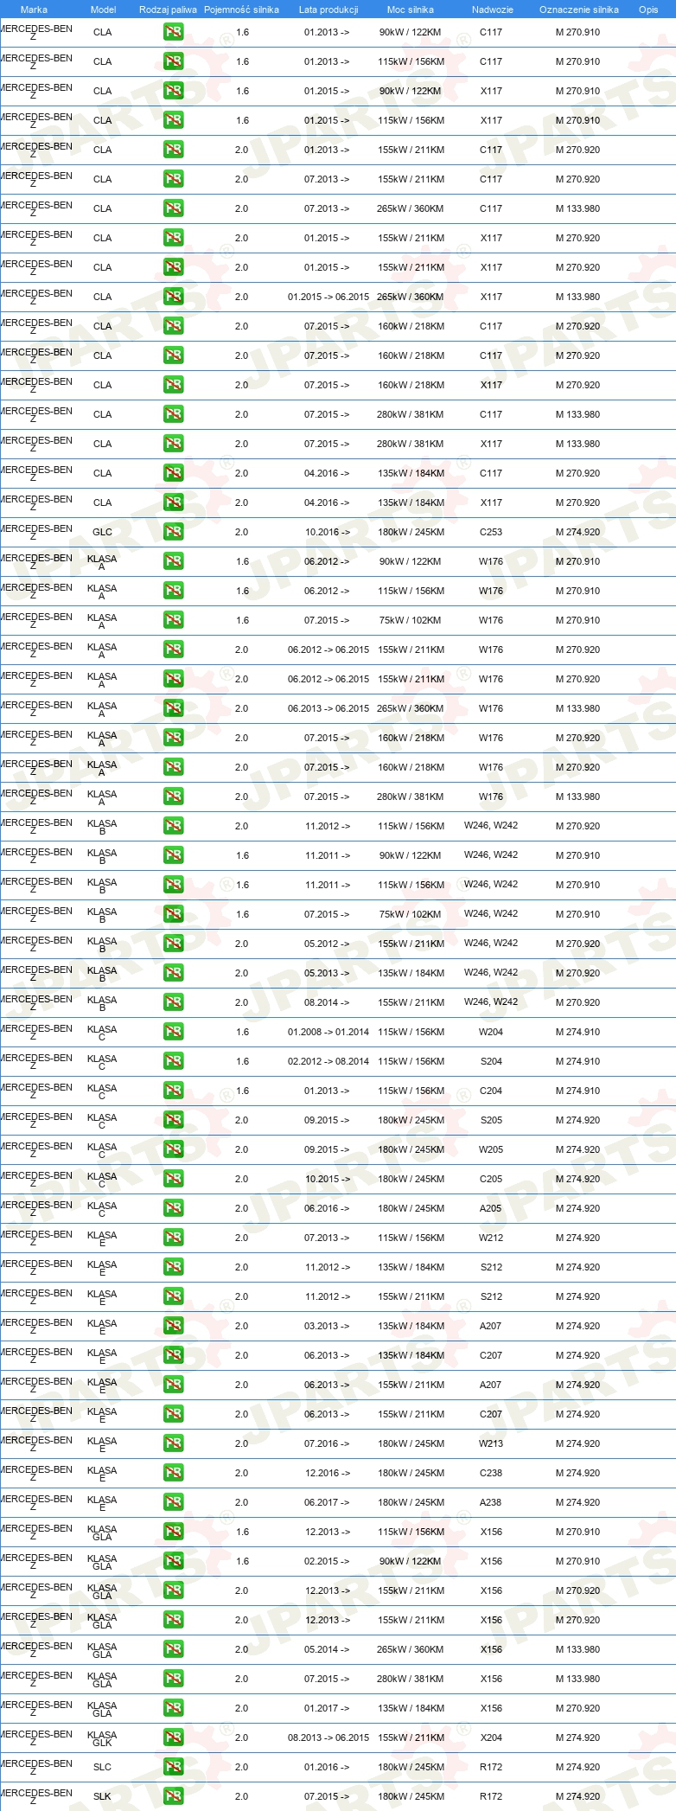
Task: Click the fuel icon in the KLASA GLK X204 row
Action: (x=173, y=1737)
